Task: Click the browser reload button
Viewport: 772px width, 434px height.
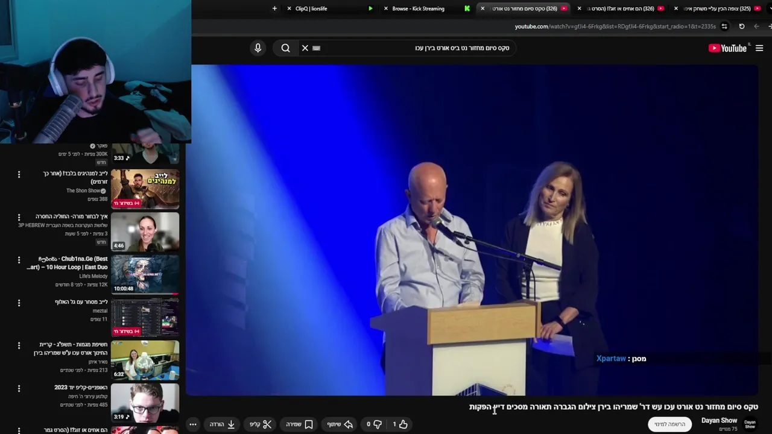Action: pyautogui.click(x=741, y=27)
